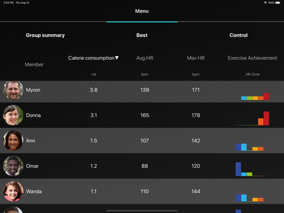The width and height of the screenshot is (284, 213).
Task: Click the Member column header
Action: (x=34, y=64)
